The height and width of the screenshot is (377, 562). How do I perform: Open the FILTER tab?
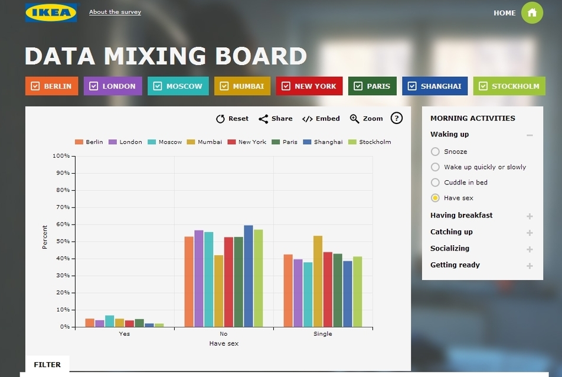click(47, 365)
